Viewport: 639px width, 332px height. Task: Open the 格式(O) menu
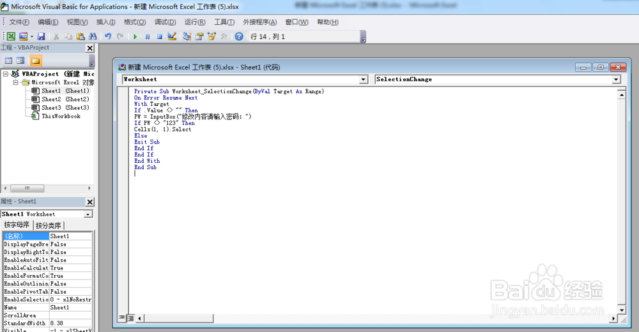pos(135,22)
